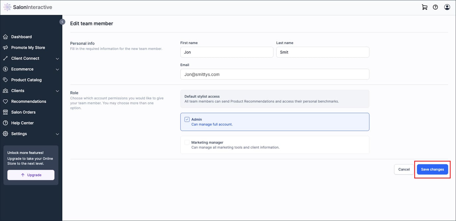This screenshot has width=456, height=221.
Task: Cancel editing the team member
Action: pyautogui.click(x=404, y=169)
